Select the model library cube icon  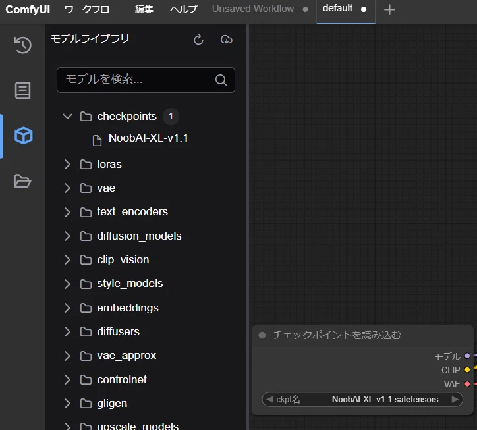(x=24, y=136)
